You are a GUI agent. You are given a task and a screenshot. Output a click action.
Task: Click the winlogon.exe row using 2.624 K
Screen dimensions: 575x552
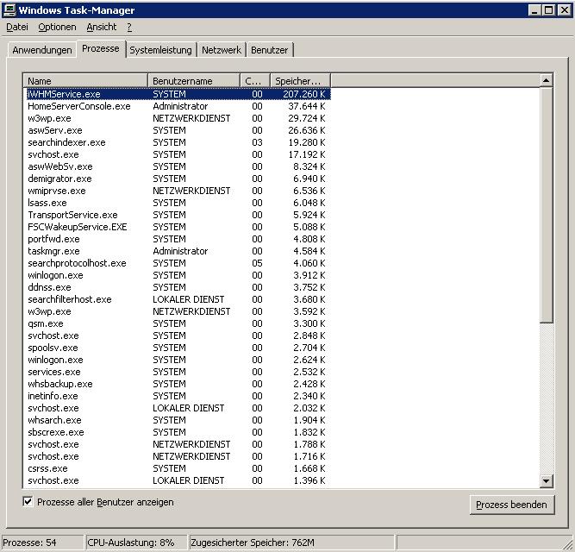point(177,360)
